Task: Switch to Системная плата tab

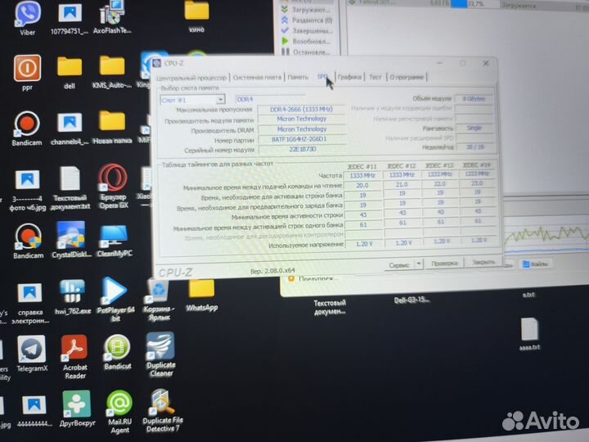Action: click(x=257, y=77)
